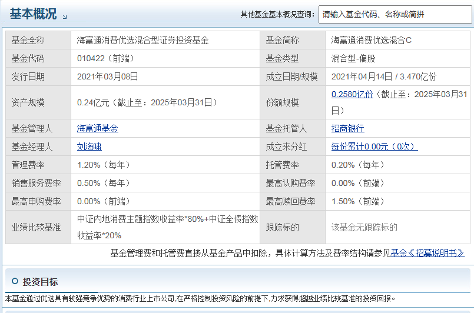Viewport: 474px width, 313px height.
Task: Select the 资产规模 label cell
Action: 38,102
